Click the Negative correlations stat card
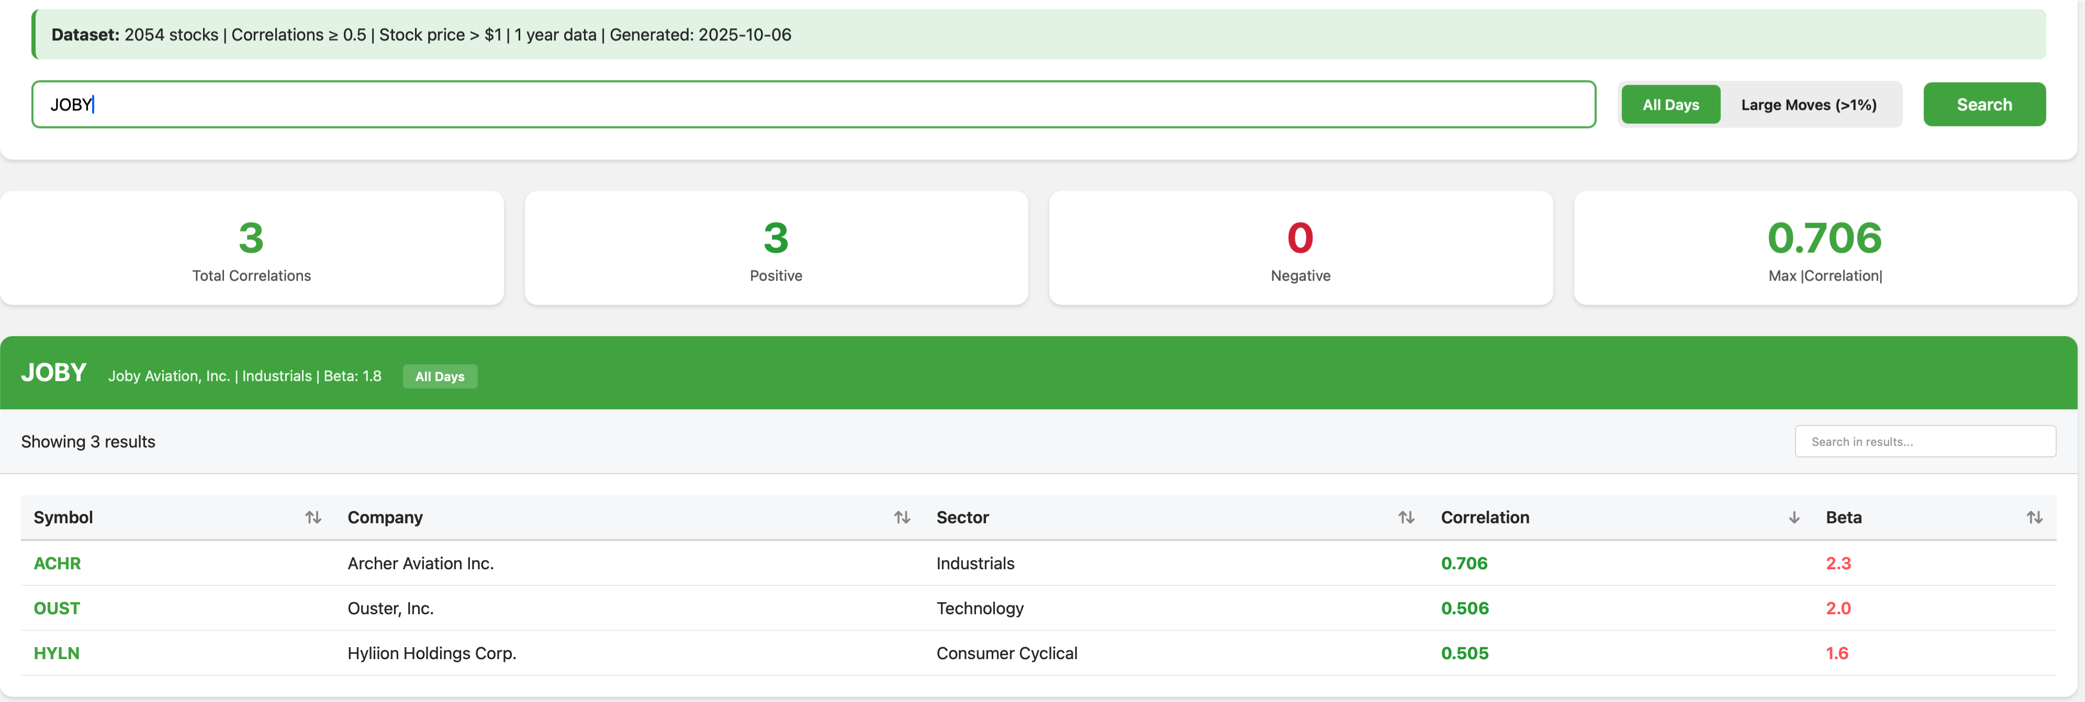Screen dimensions: 2085x702 point(1300,248)
